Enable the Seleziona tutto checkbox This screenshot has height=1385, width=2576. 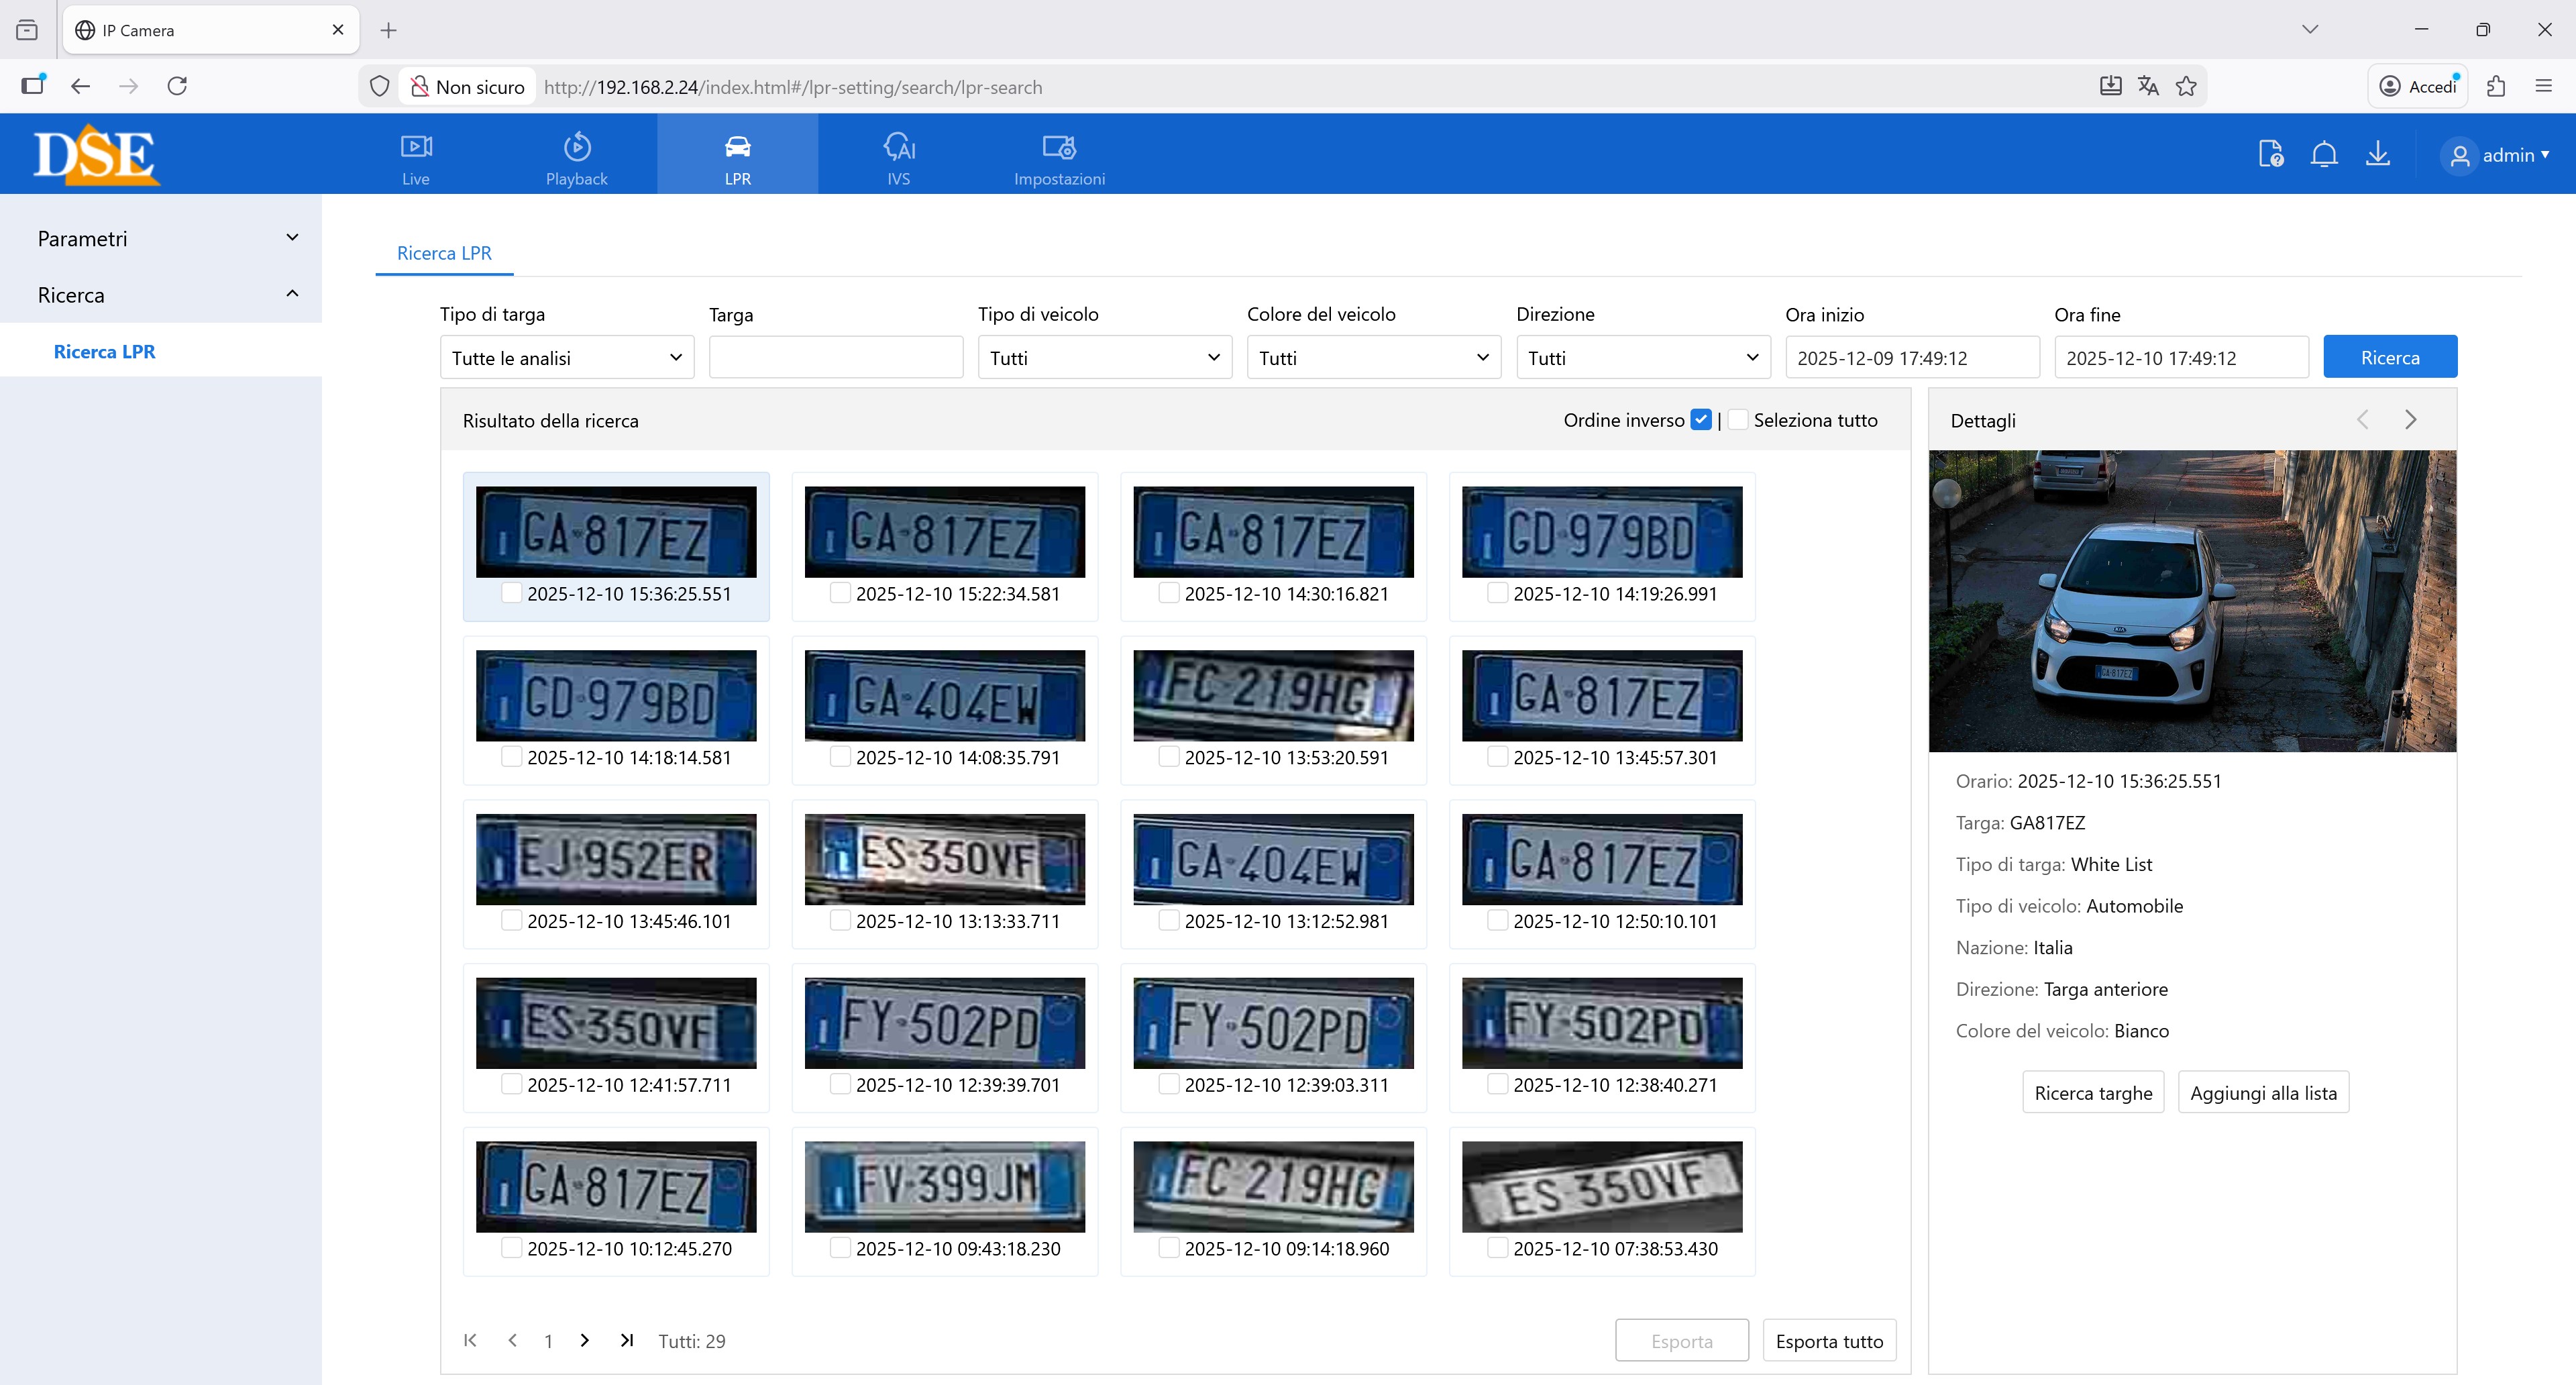[1738, 420]
